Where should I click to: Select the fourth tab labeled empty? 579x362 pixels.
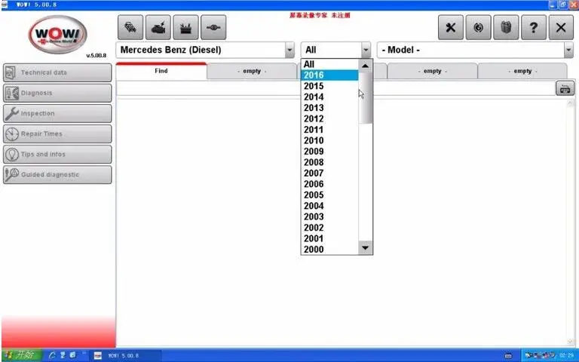tap(433, 71)
